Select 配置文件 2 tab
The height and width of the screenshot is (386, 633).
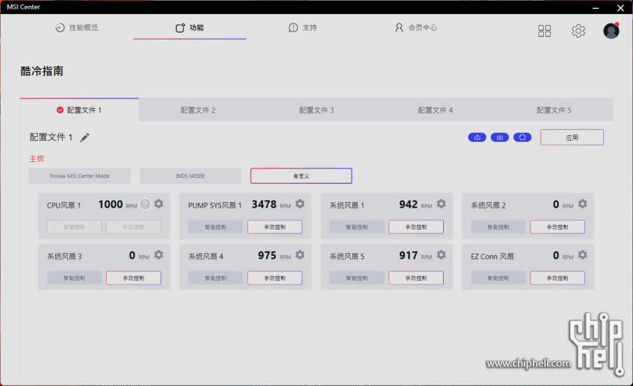point(198,110)
